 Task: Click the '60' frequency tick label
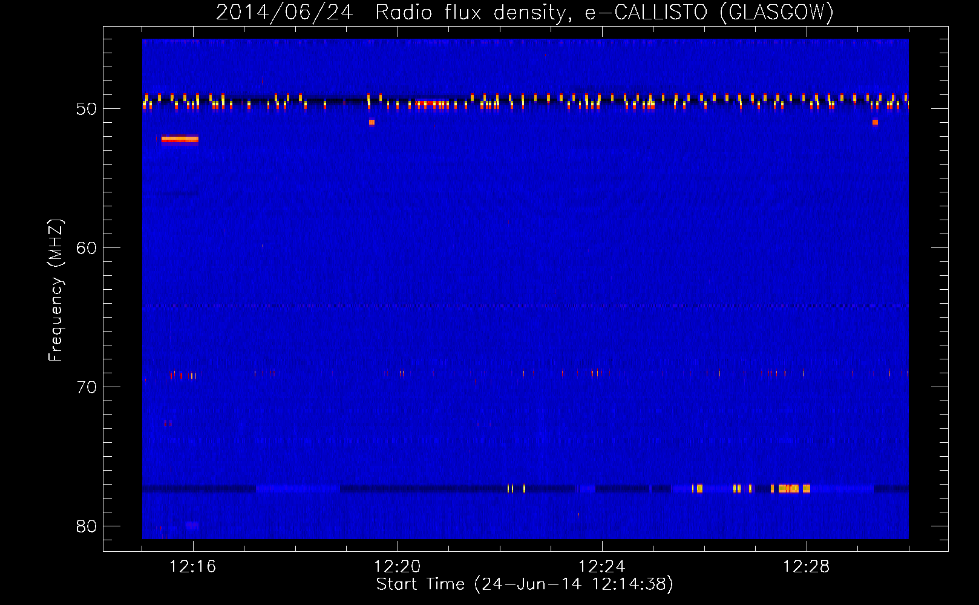[87, 248]
